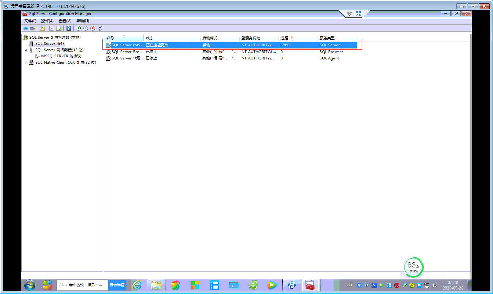This screenshot has height=294, width=493.
Task: Select the SQL Server Bro... service row
Action: pos(231,52)
